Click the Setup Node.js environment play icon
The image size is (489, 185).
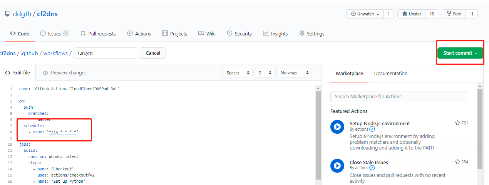(x=337, y=127)
